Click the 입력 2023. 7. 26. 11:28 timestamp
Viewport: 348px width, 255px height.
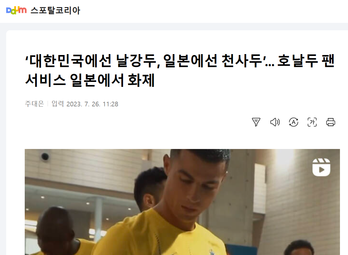click(85, 104)
